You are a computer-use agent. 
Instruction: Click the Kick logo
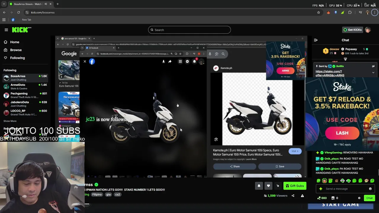[21, 30]
